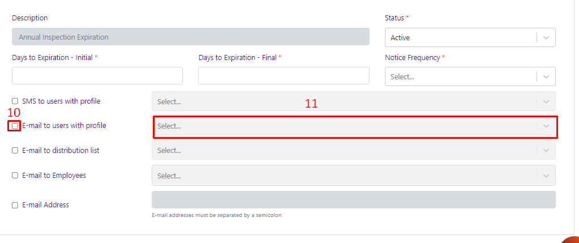
Task: Open the E-mail to users profile selector
Action: 353,126
